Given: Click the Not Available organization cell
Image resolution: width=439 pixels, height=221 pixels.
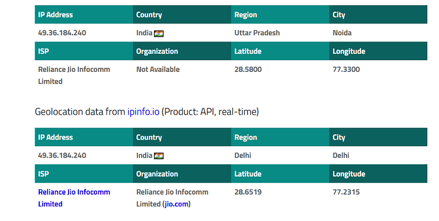Looking at the screenshot, I should [x=158, y=70].
